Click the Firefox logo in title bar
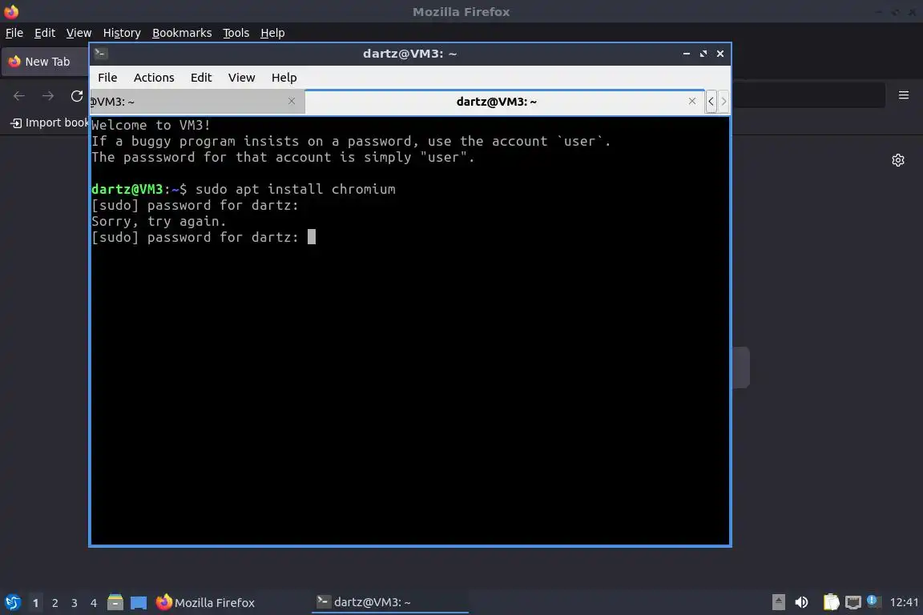 [11, 11]
